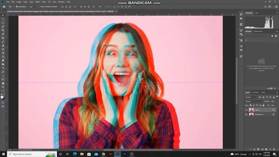This screenshot has height=157, width=279.
Task: Hide the Background layer eye icon
Action: click(246, 114)
